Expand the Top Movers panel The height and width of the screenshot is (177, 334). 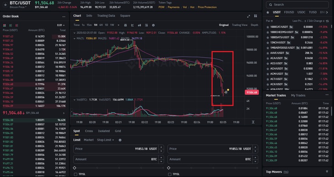[327, 172]
